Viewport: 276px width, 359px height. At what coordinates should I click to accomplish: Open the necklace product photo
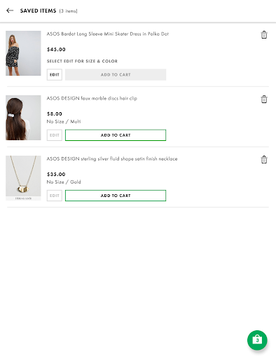pyautogui.click(x=23, y=178)
